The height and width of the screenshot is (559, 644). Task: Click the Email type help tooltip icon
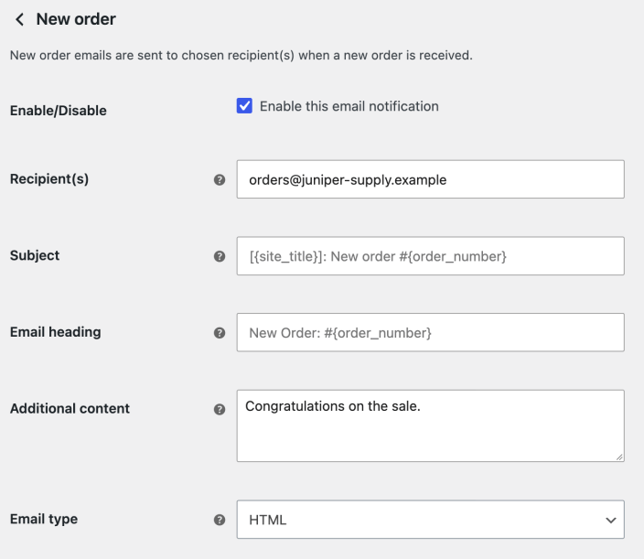click(x=220, y=520)
